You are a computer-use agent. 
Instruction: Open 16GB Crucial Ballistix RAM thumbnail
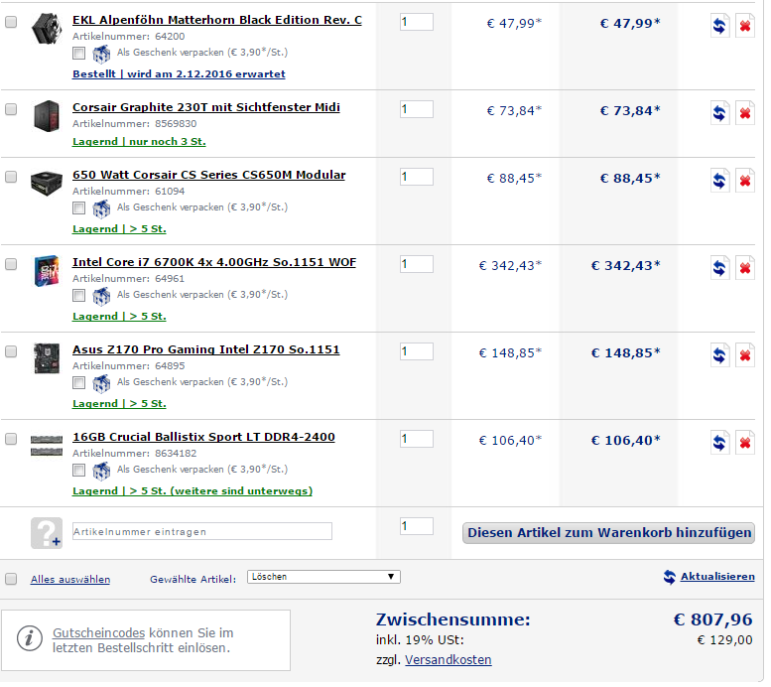47,446
